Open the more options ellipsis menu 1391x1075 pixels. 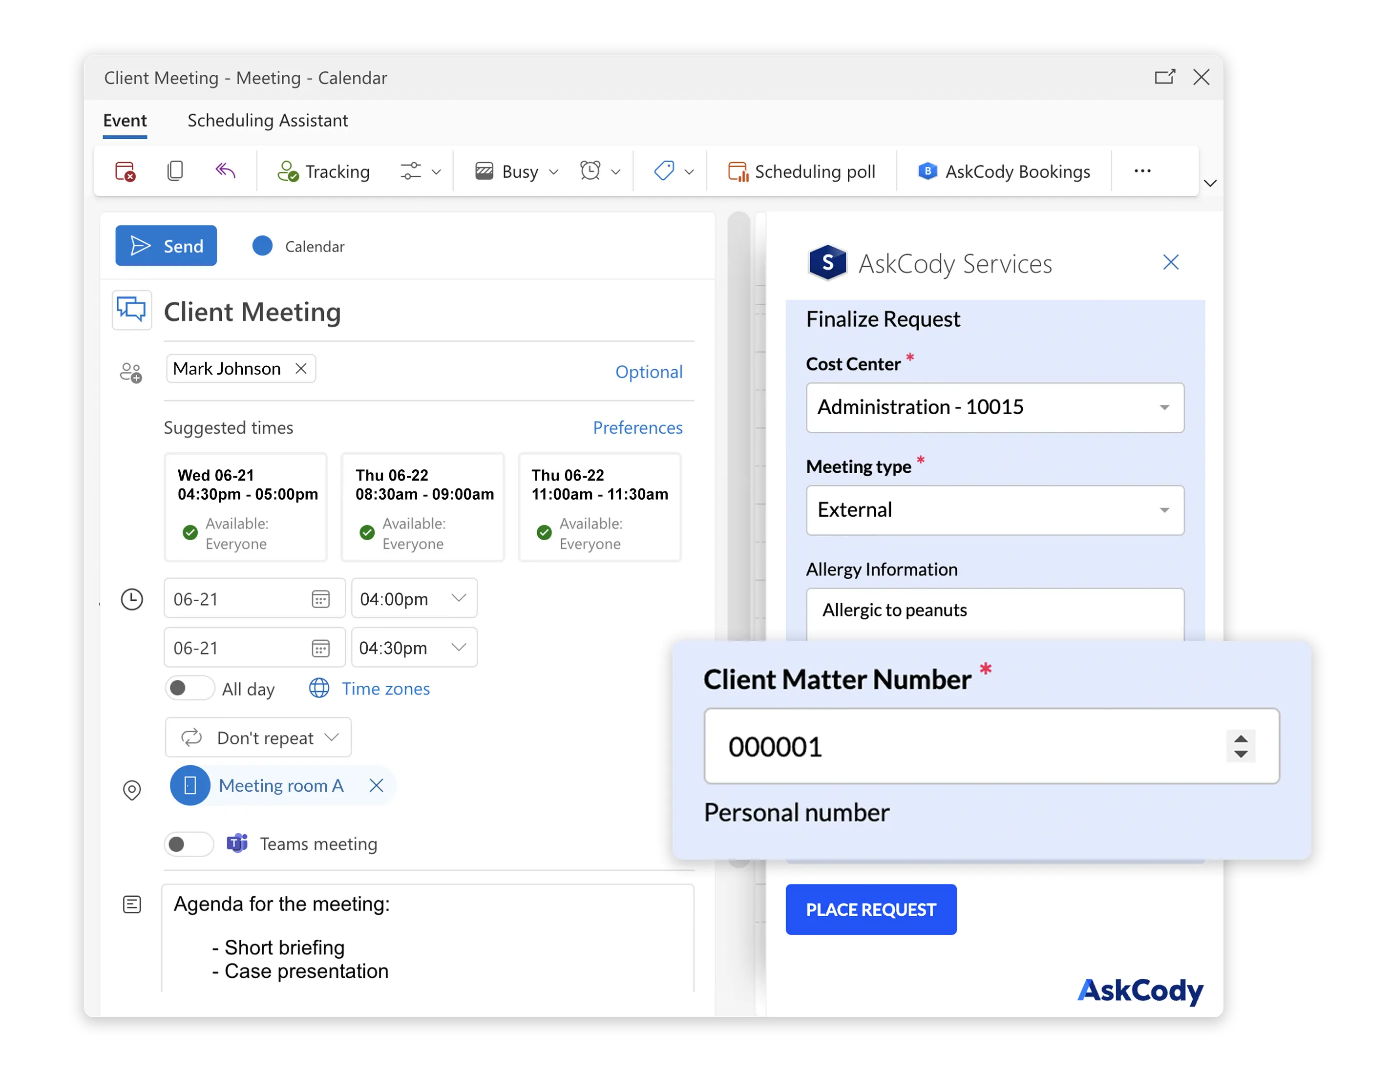[x=1142, y=170]
